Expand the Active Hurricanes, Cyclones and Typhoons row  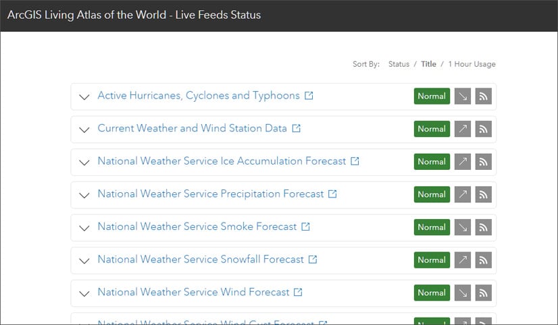84,97
